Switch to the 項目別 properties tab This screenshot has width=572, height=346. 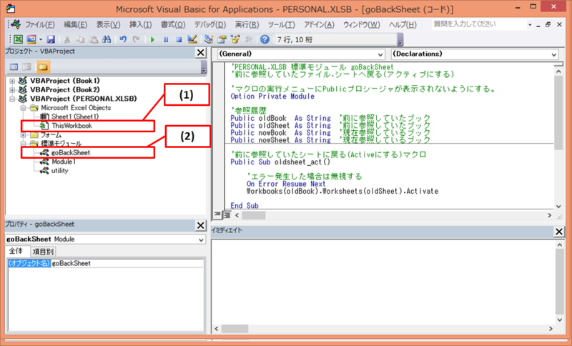(x=43, y=252)
